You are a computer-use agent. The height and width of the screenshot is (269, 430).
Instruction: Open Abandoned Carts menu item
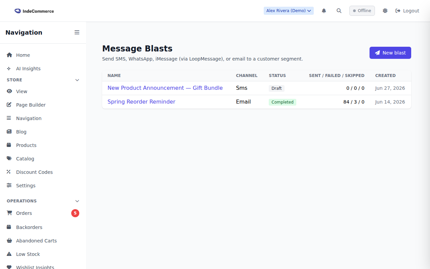coord(43,241)
